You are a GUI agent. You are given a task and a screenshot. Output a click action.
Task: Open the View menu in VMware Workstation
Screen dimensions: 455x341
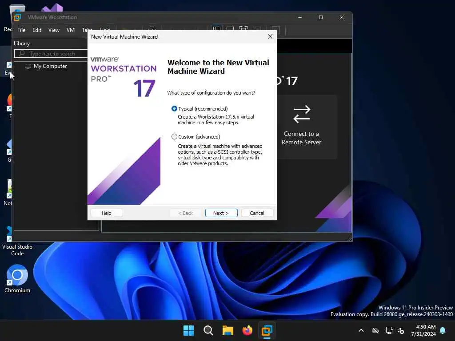[54, 30]
